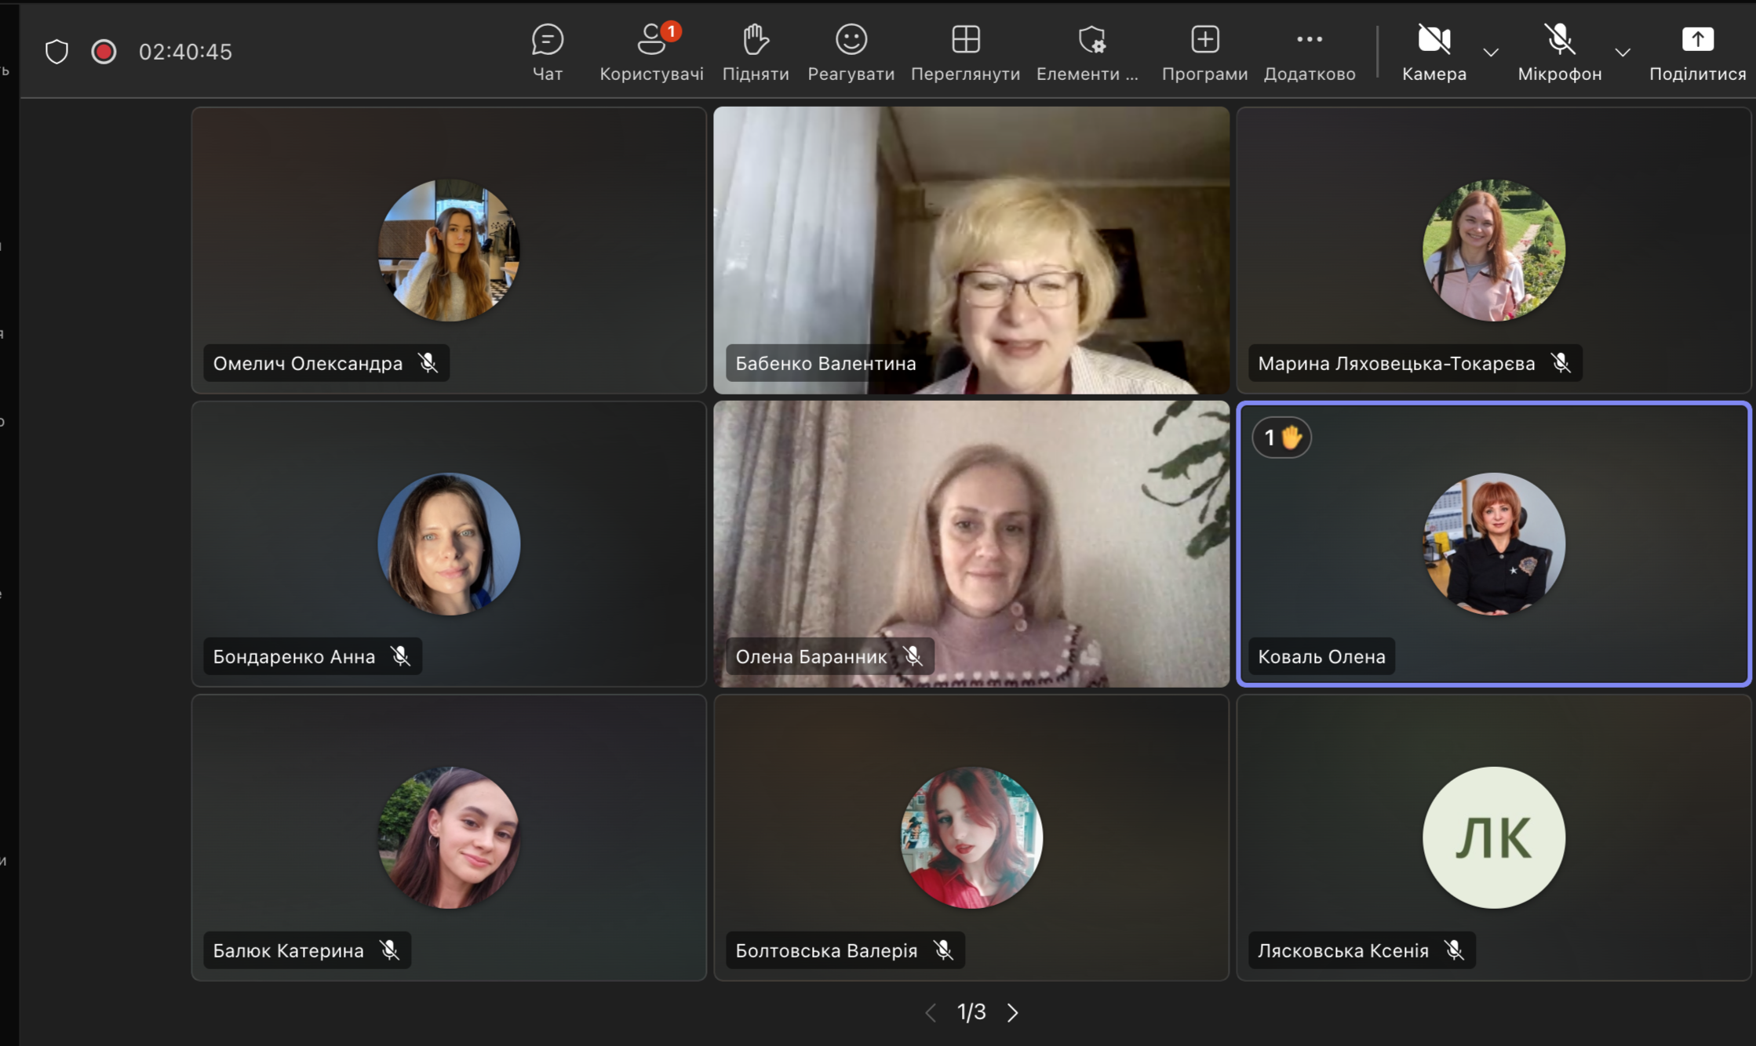Click the recording indicator red dot
The image size is (1756, 1046).
(104, 52)
